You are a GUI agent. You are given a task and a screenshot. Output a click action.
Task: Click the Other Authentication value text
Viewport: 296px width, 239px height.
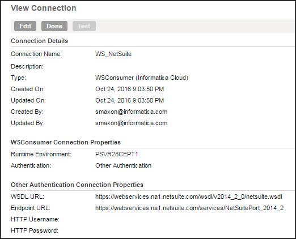tap(123, 165)
